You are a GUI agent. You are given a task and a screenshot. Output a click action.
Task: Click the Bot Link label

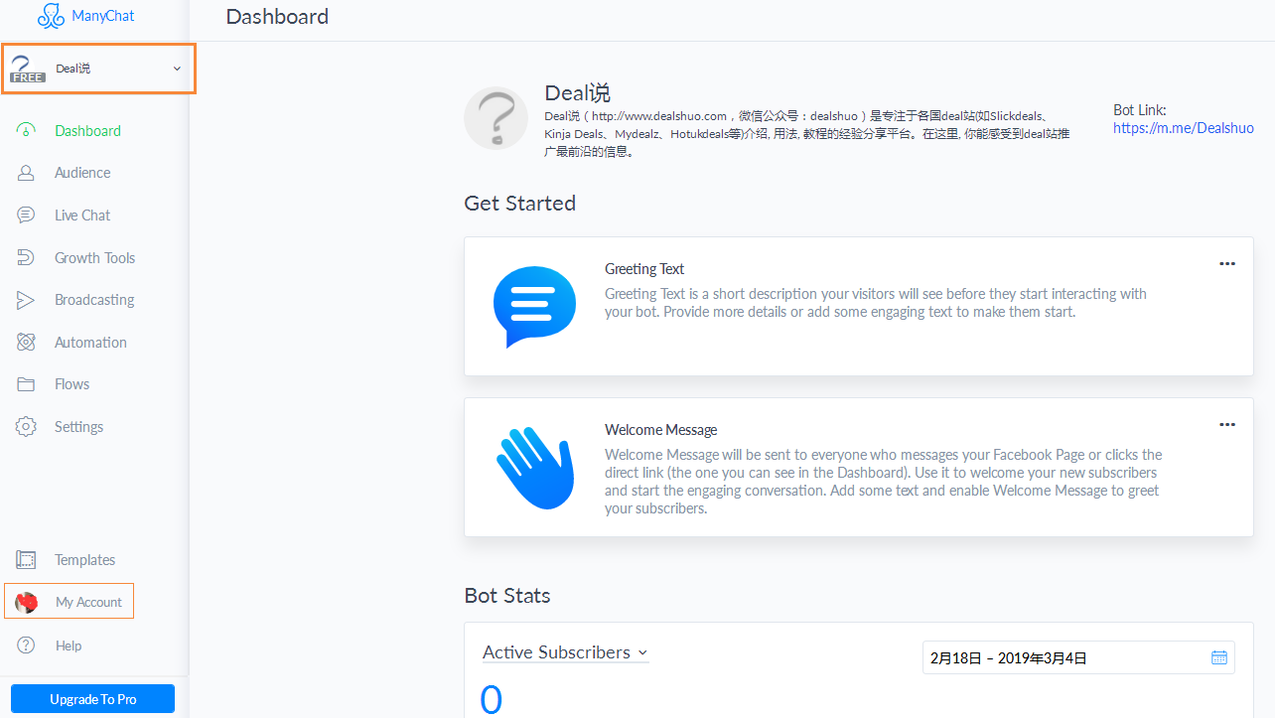pyautogui.click(x=1140, y=110)
